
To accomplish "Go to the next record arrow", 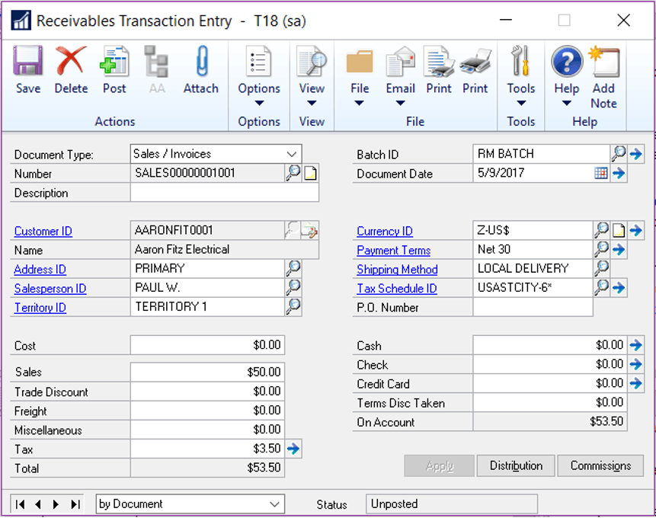I will (x=56, y=504).
